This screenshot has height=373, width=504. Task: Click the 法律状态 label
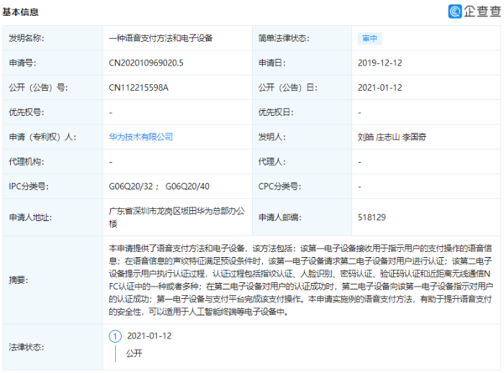[27, 347]
